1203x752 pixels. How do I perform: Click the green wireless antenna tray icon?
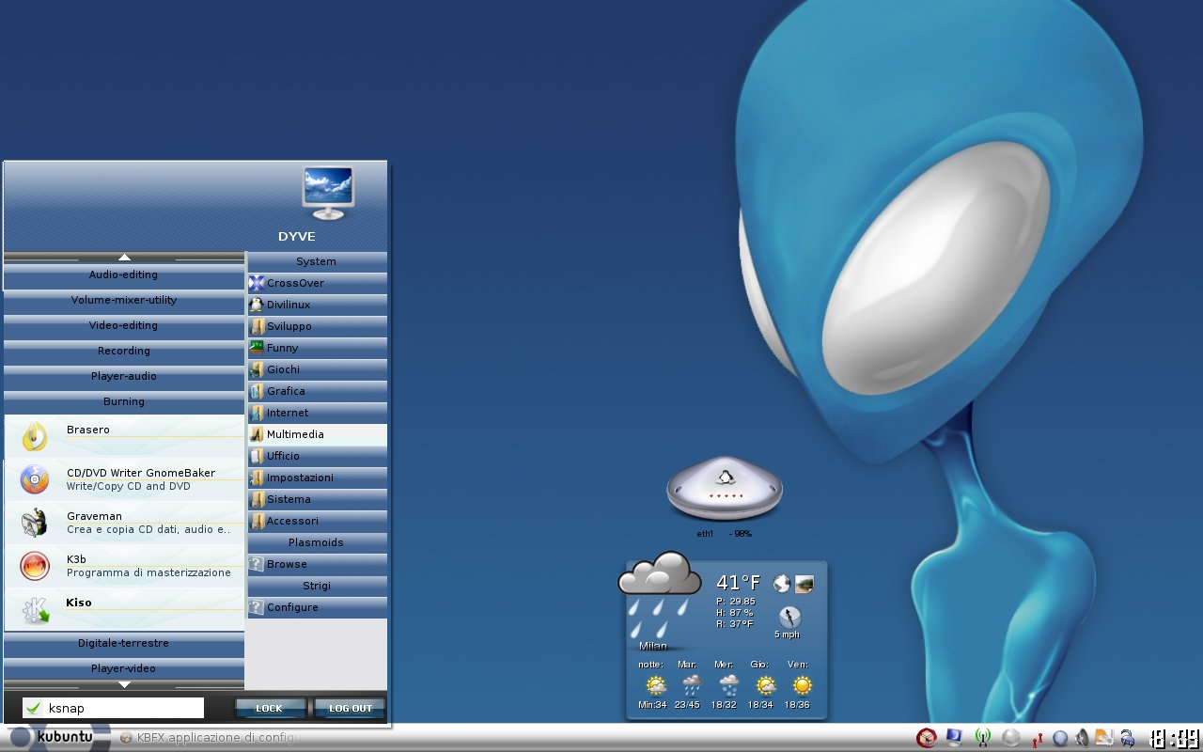983,738
